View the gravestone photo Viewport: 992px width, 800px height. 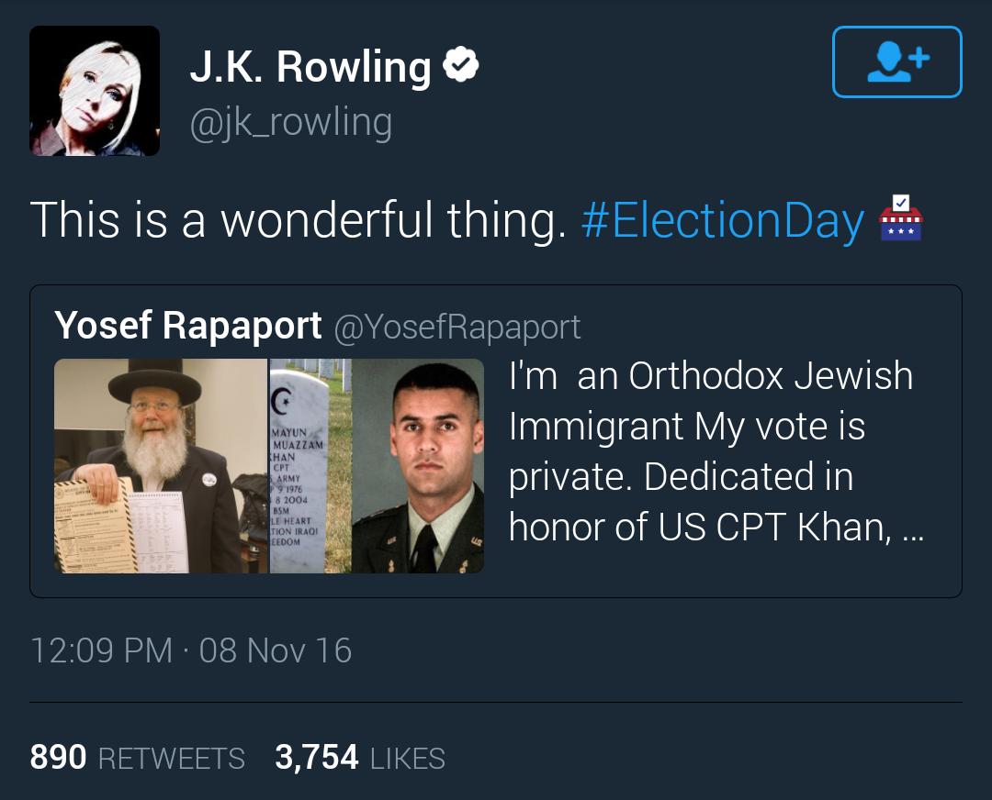tap(310, 466)
